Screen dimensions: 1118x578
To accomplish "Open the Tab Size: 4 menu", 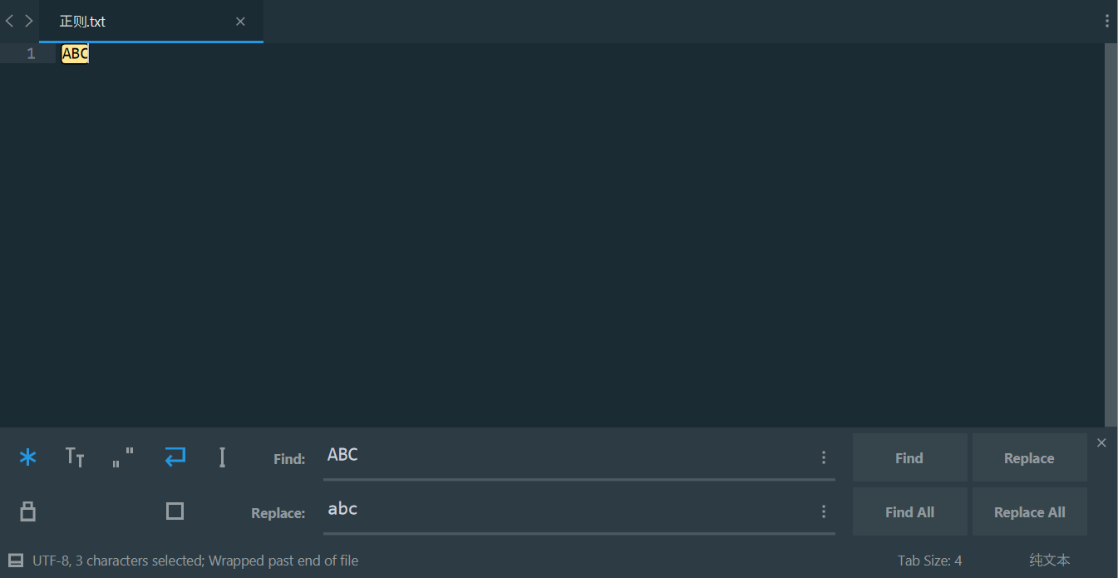I will [x=929, y=561].
